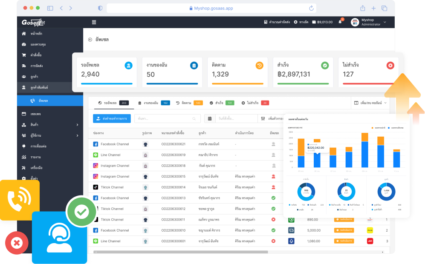The image size is (425, 264).
Task: Open the เพิ่ม/ลบ คอลัมน์ dropdown
Action: click(x=370, y=103)
